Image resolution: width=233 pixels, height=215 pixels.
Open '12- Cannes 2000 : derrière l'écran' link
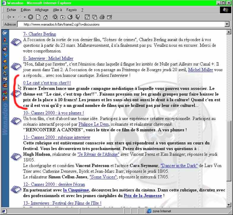pyautogui.click(x=54, y=184)
